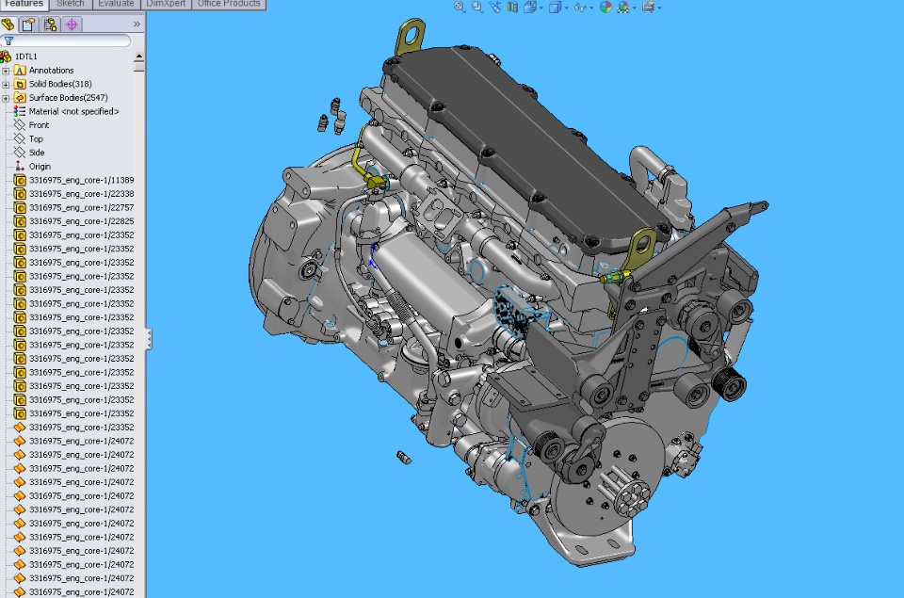This screenshot has width=904, height=598.
Task: Click the Surface Bodies folder icon
Action: pos(20,98)
